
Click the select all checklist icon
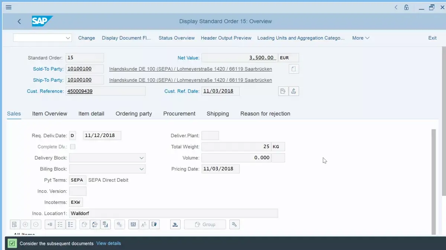(x=60, y=224)
